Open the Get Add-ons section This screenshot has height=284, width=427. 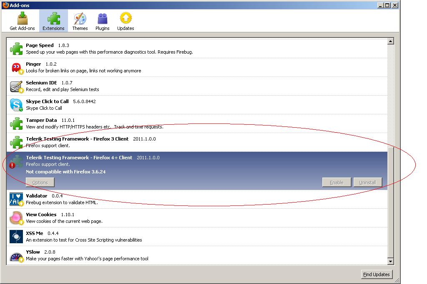23,21
